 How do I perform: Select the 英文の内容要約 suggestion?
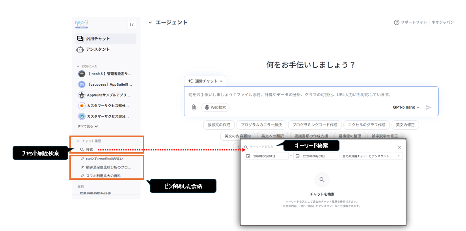(237, 136)
